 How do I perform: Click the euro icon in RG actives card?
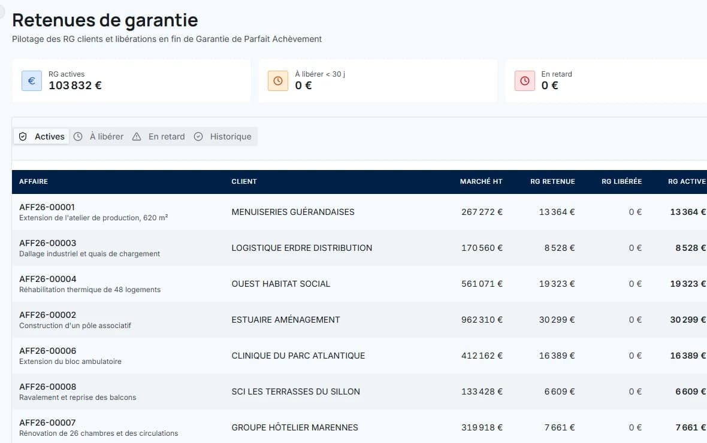click(x=32, y=81)
